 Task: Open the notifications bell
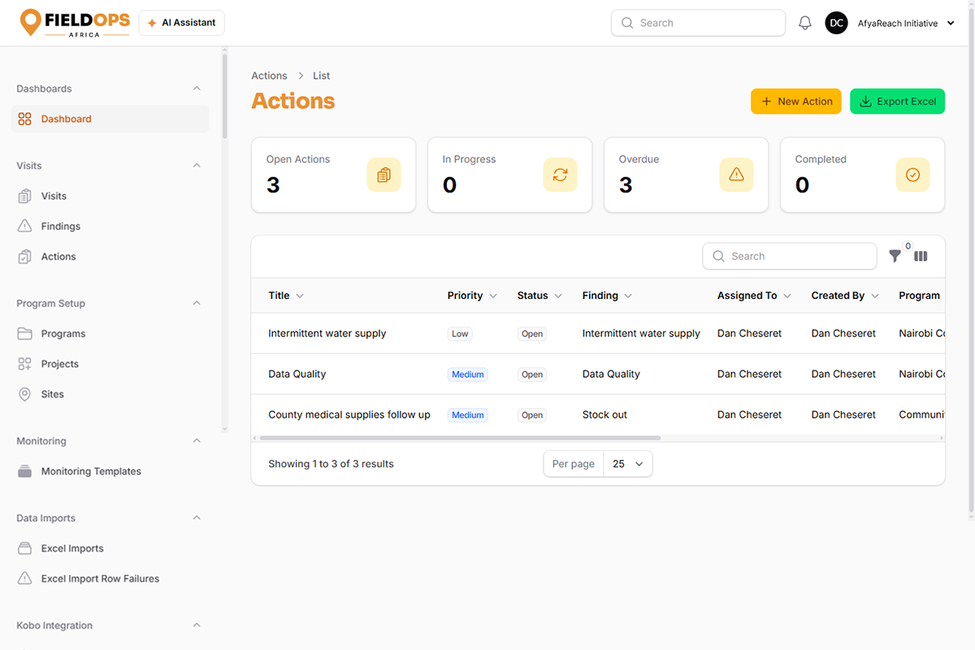click(x=805, y=24)
